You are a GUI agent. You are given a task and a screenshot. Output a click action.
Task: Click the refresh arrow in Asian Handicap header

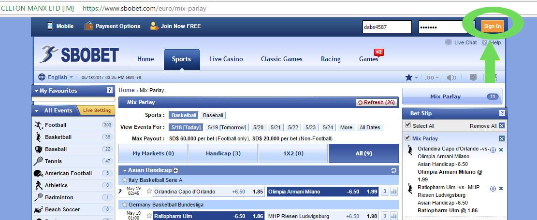pos(393,170)
